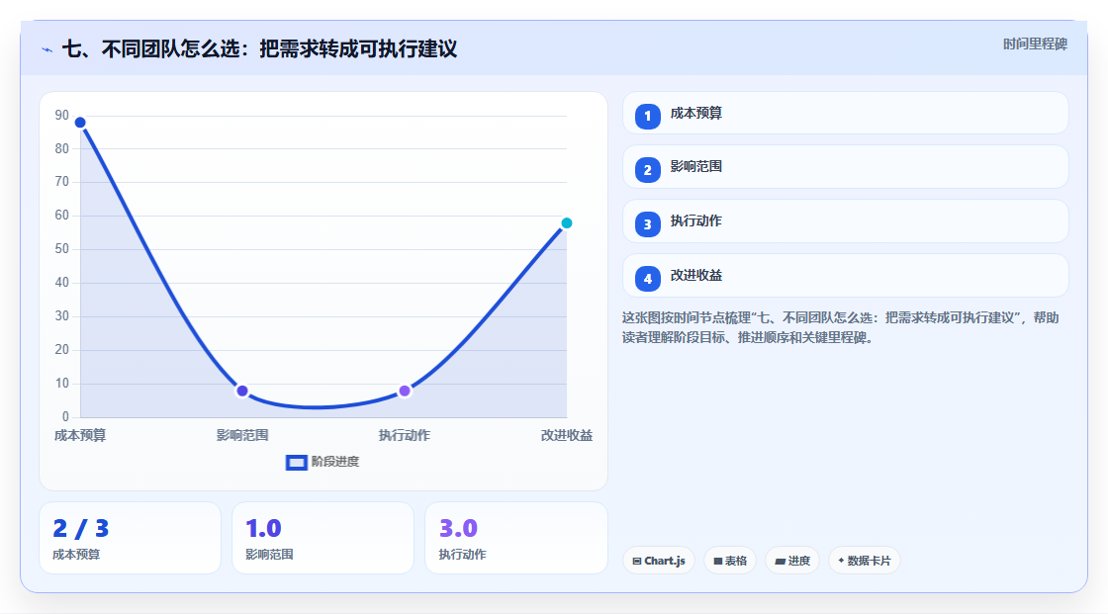The width and height of the screenshot is (1108, 614).
Task: Toggle the 阶段进度 legend swatch
Action: pyautogui.click(x=296, y=463)
